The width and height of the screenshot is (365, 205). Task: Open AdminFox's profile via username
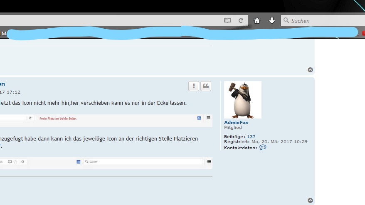pyautogui.click(x=236, y=122)
